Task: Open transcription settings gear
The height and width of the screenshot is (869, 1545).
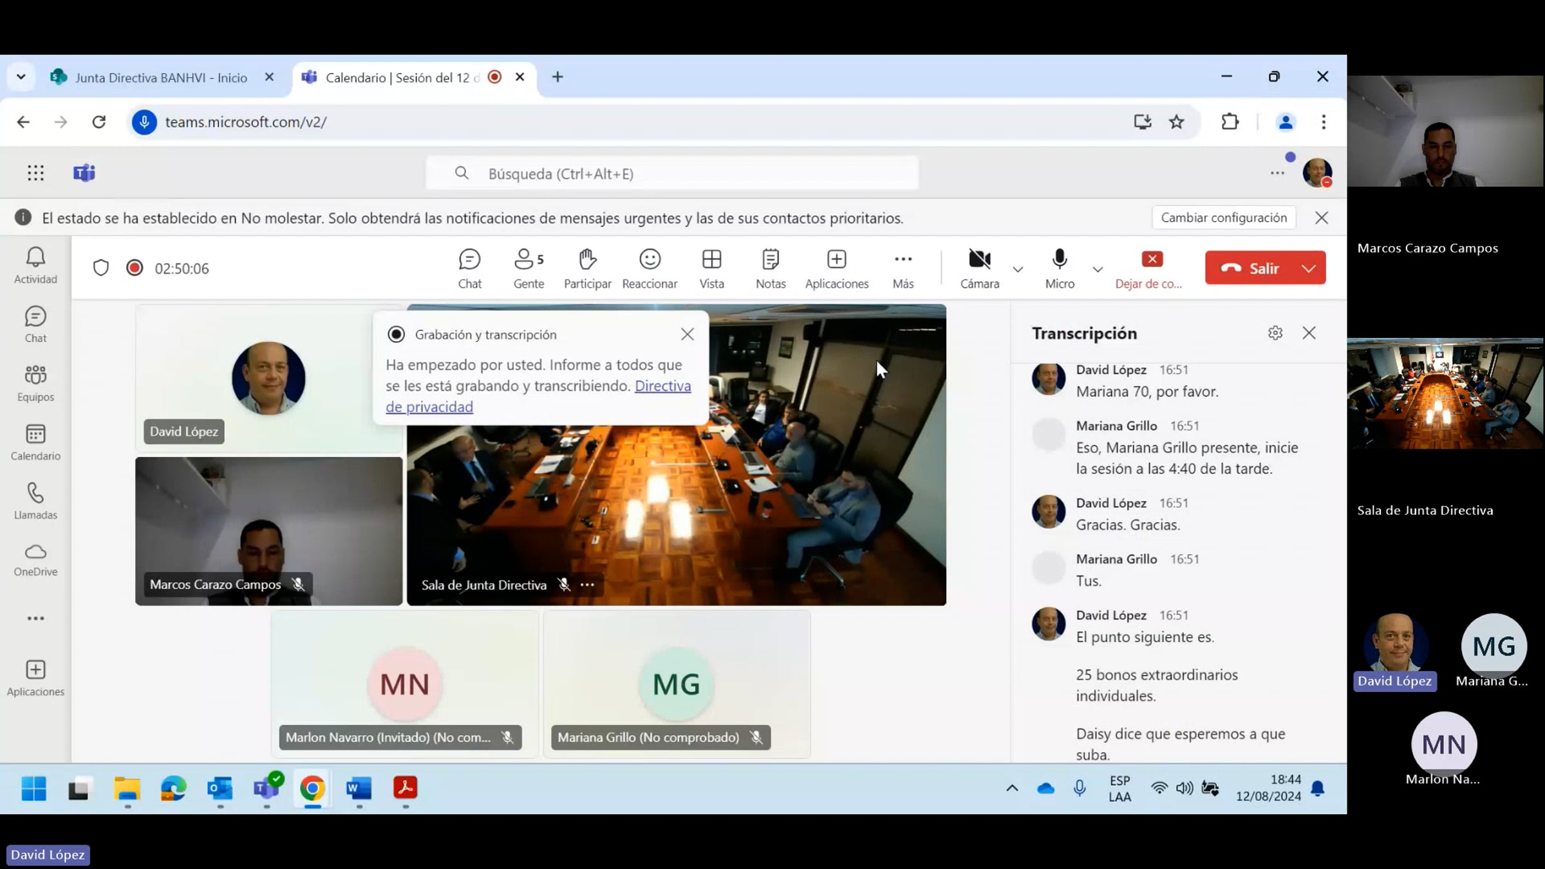Action: click(1275, 333)
